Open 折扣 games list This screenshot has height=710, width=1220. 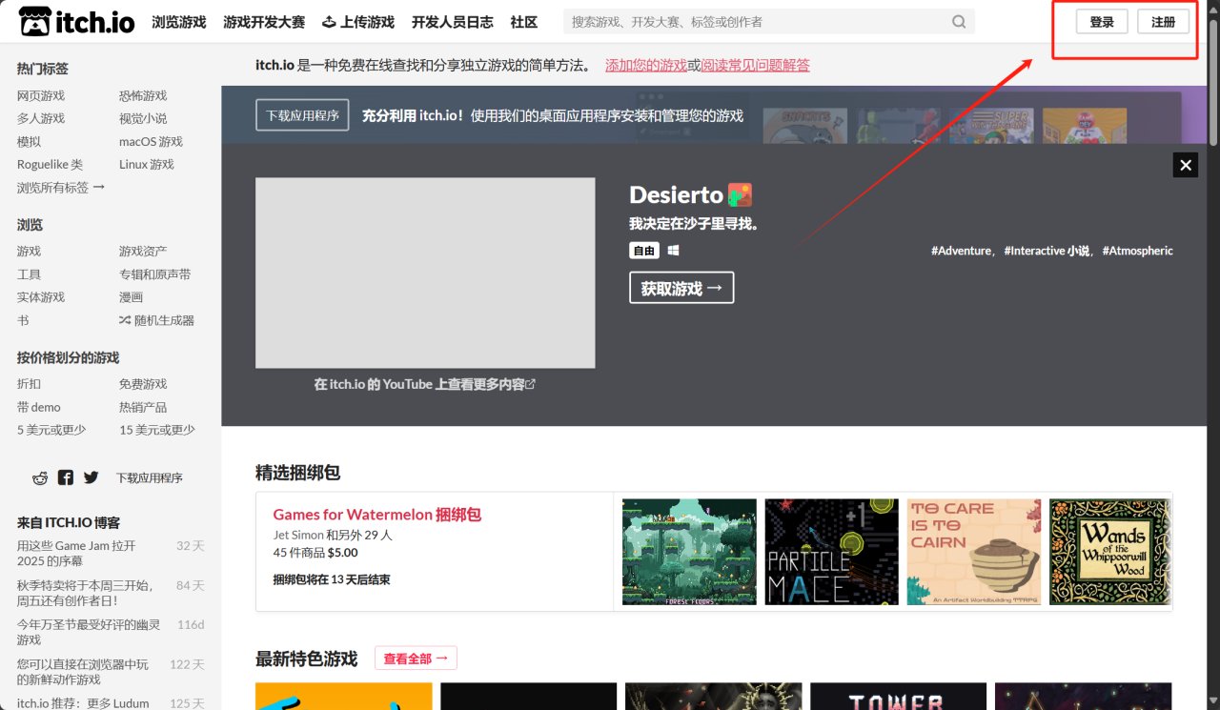coord(29,384)
